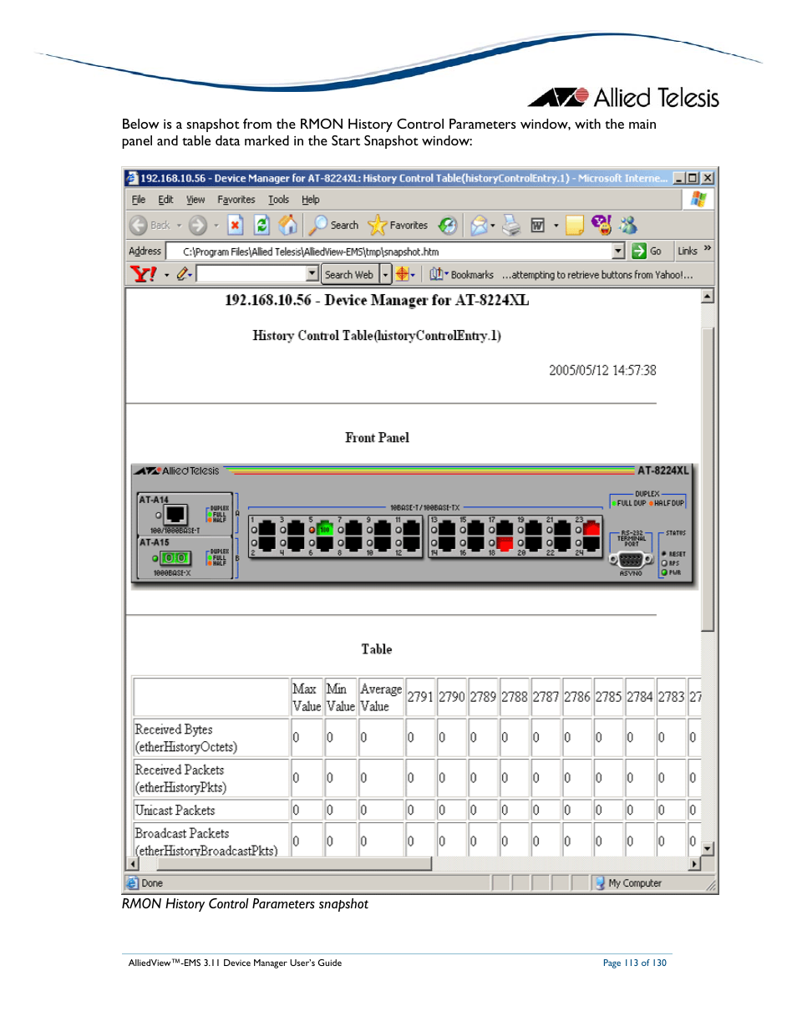Refresh the page with the green arrows icon
The image size is (797, 1032).
click(261, 226)
